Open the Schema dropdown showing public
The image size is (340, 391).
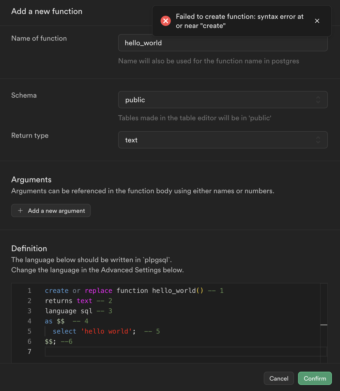(x=223, y=100)
